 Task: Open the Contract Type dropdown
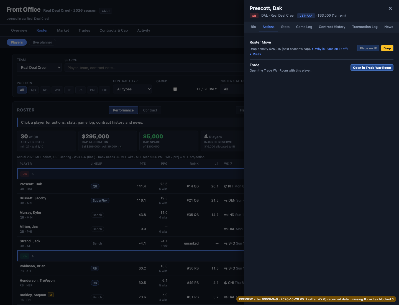(x=132, y=89)
